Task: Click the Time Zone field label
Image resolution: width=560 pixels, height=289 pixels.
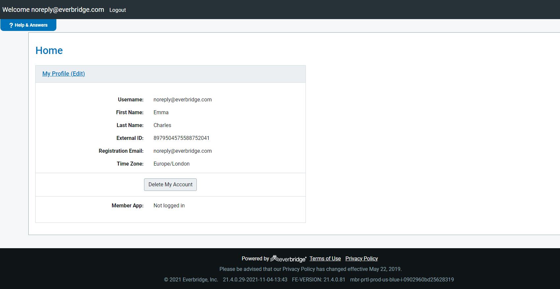Action: pos(130,164)
